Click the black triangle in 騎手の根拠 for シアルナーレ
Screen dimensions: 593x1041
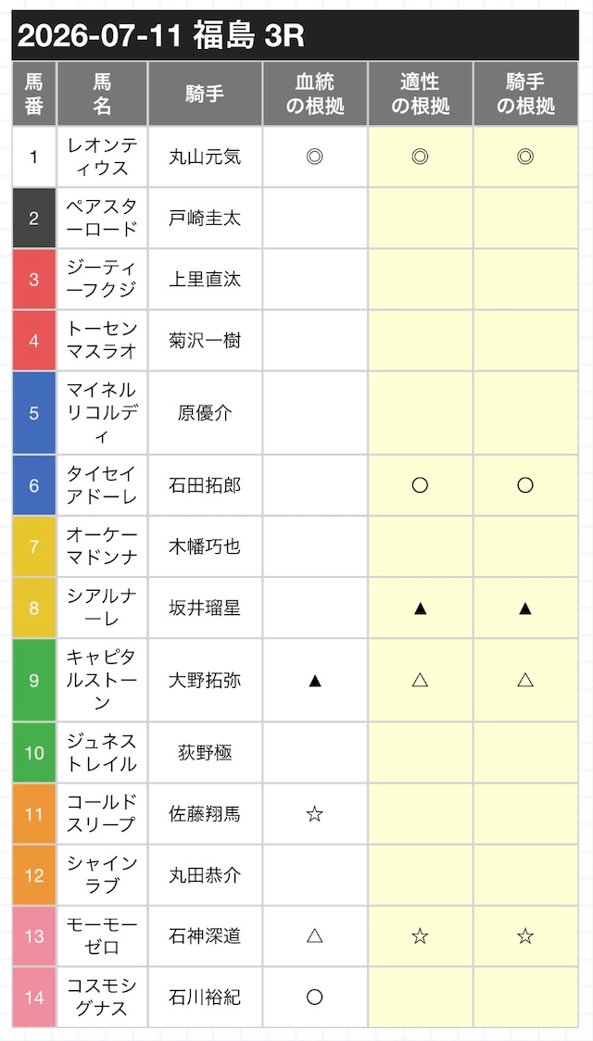point(525,608)
